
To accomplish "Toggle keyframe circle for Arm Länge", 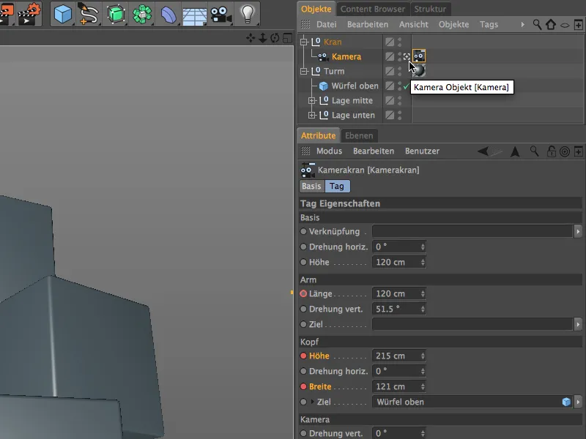I will pos(303,294).
